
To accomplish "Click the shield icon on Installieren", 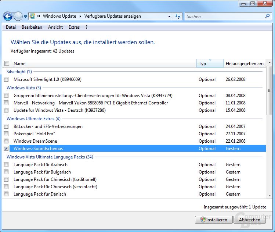I will [x=203, y=219].
